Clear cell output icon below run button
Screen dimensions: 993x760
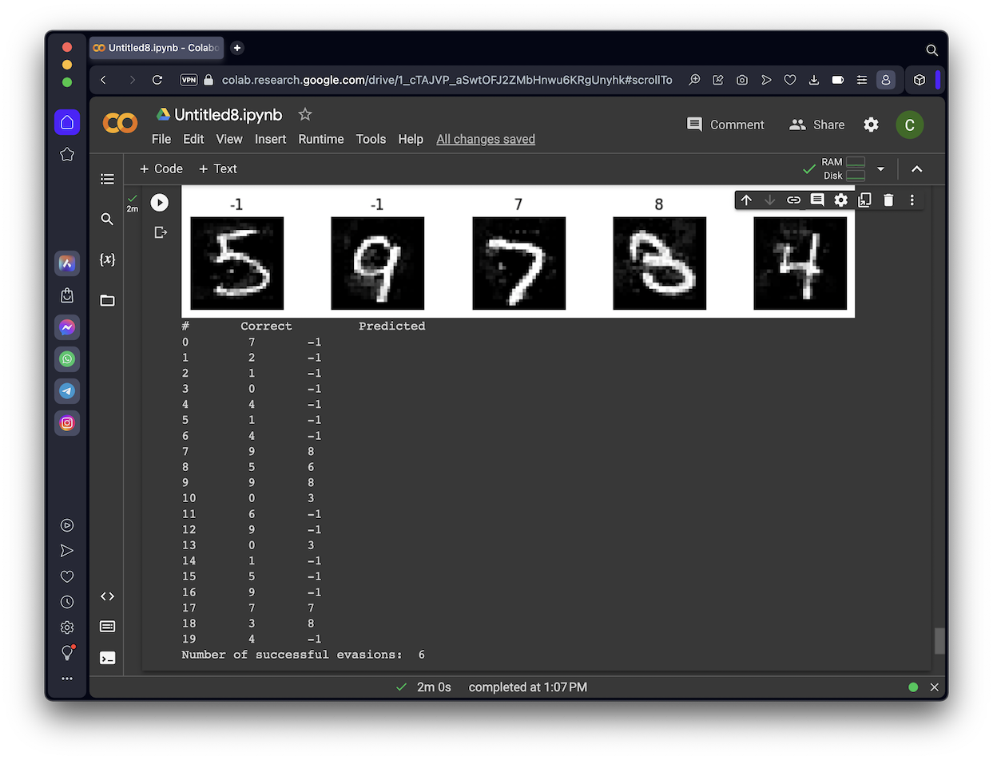coord(160,232)
